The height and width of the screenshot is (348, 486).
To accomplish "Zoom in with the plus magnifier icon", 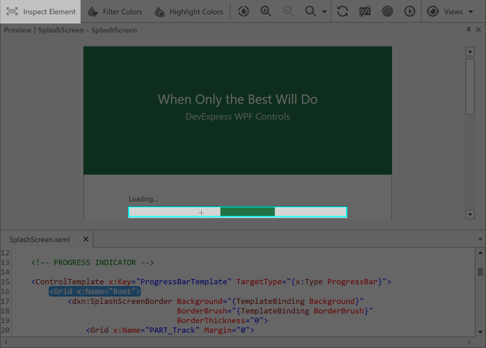I will [266, 12].
